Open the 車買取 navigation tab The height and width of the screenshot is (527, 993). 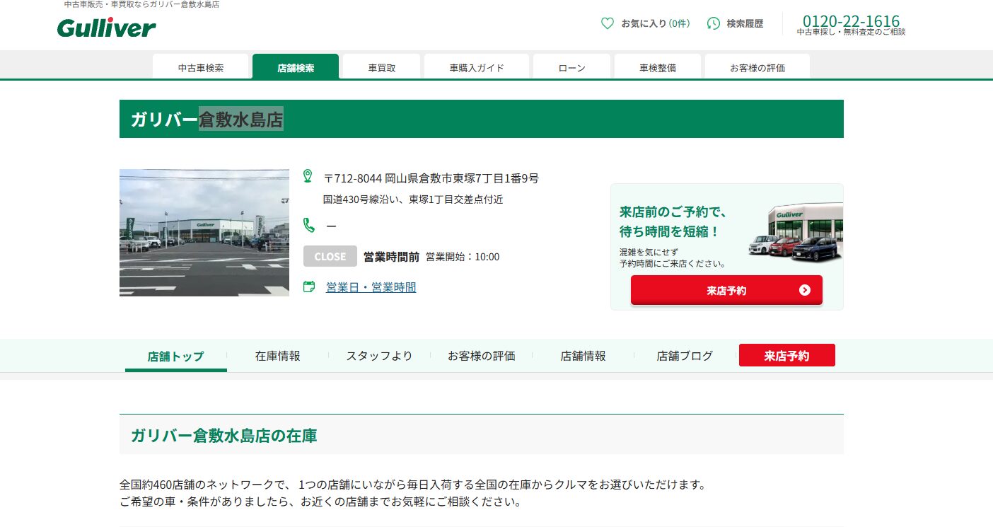pyautogui.click(x=381, y=67)
